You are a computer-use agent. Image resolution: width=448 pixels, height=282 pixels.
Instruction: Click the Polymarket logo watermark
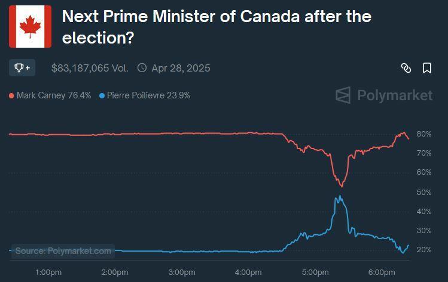(383, 95)
